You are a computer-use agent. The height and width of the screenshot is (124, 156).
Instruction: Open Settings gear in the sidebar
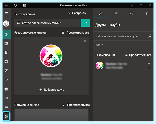tap(6, 116)
